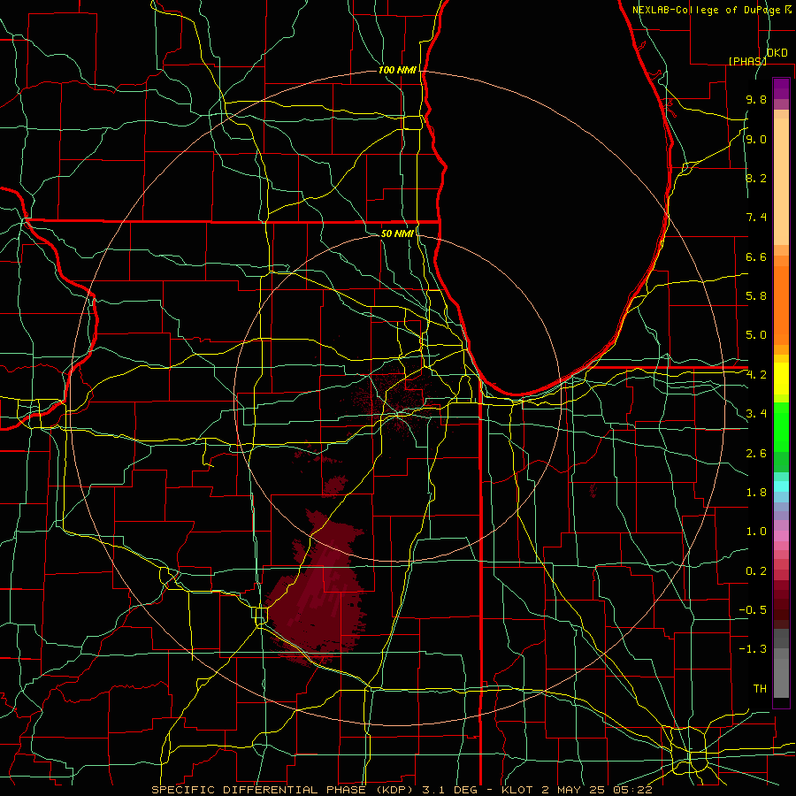Click the small logo icon after DuPage
This screenshot has width=796, height=796.
coord(788,10)
